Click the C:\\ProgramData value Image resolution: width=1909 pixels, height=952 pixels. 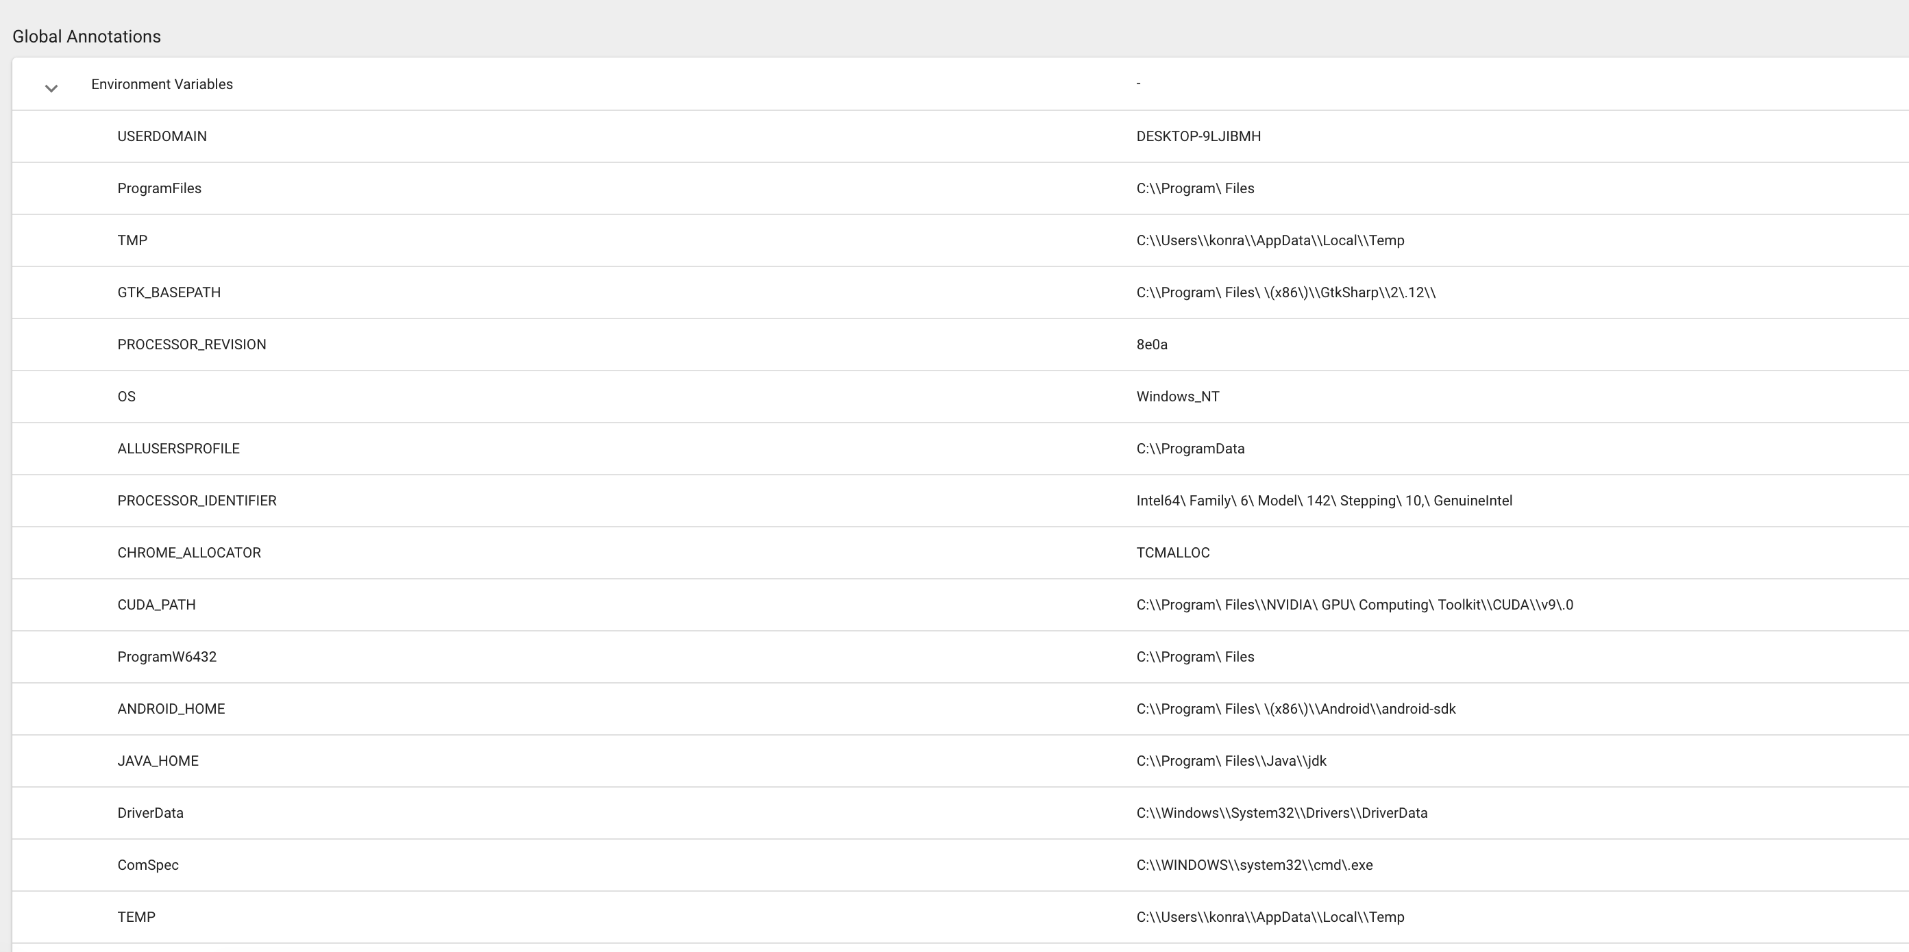1190,448
